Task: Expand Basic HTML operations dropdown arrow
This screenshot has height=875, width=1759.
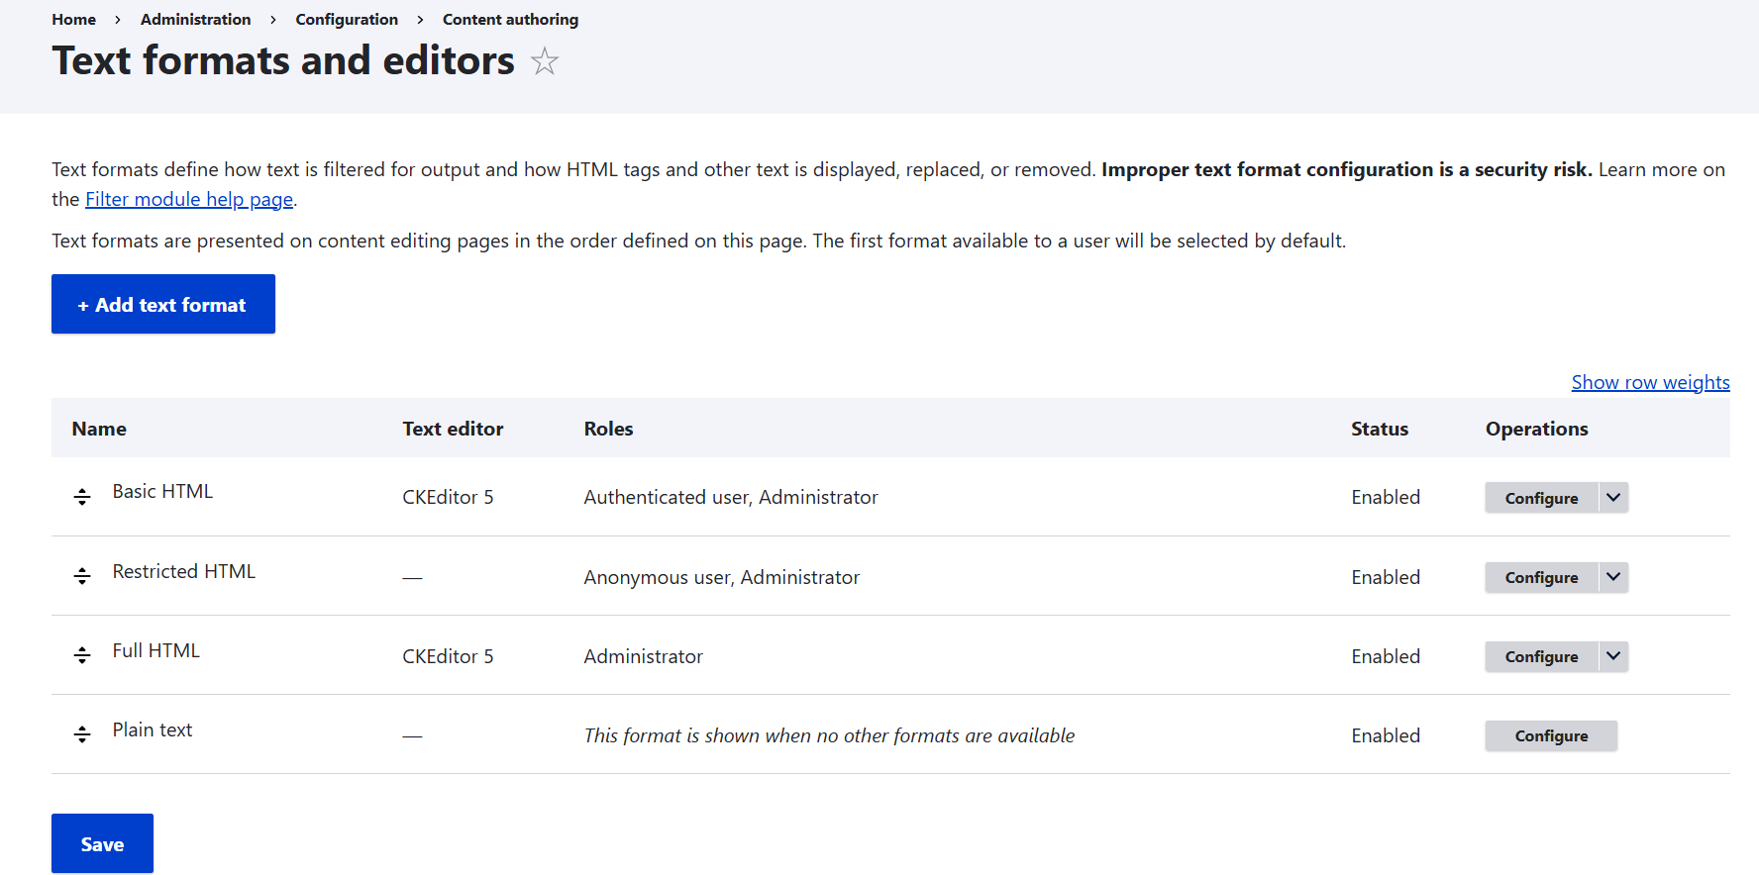Action: (x=1613, y=497)
